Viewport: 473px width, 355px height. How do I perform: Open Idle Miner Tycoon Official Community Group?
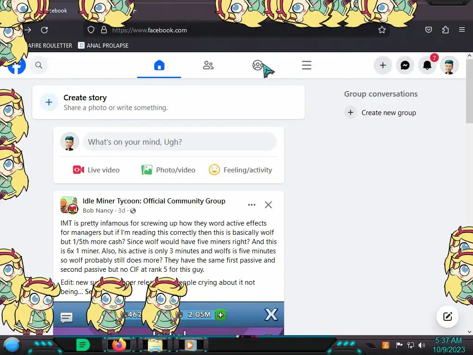point(154,201)
